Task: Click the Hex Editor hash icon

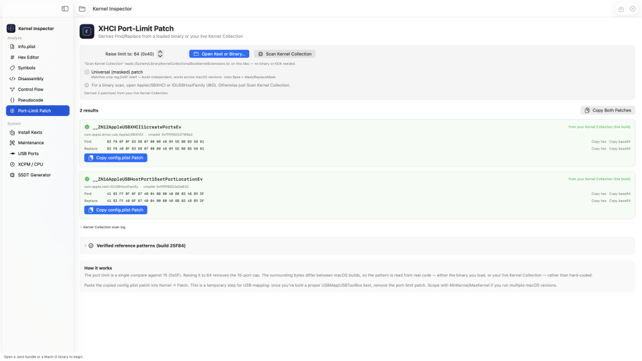Action: 12,57
